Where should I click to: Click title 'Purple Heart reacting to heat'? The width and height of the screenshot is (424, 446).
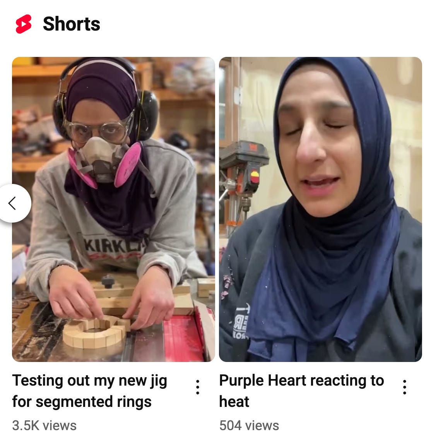(x=301, y=391)
